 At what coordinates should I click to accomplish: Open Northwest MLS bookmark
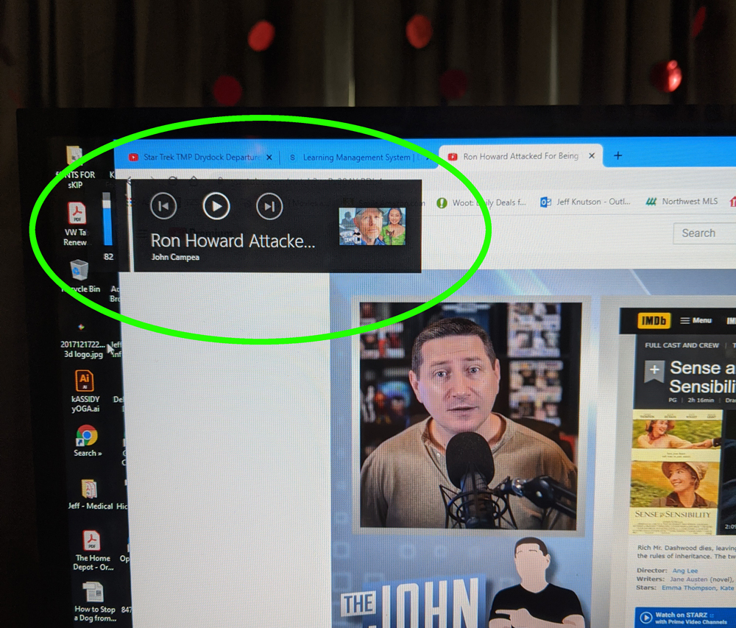pyautogui.click(x=682, y=201)
